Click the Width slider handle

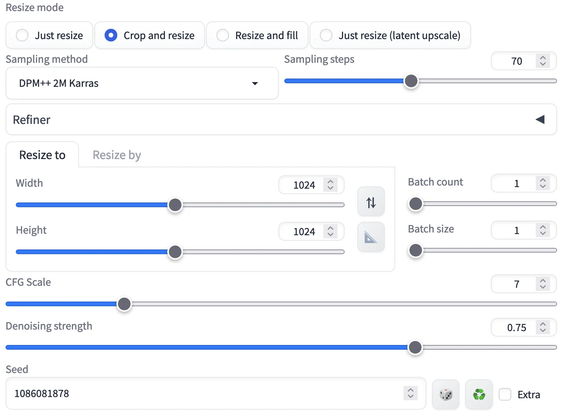point(175,205)
